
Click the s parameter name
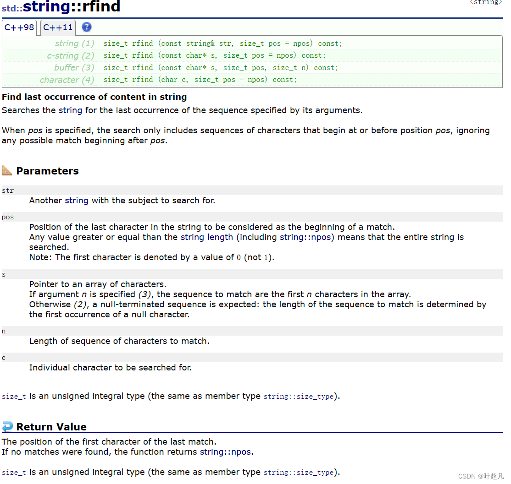pos(4,275)
